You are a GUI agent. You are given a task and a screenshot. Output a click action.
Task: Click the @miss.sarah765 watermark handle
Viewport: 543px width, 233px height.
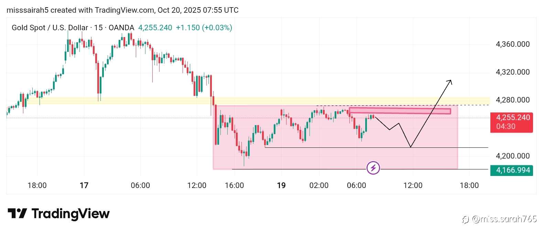pyautogui.click(x=504, y=219)
